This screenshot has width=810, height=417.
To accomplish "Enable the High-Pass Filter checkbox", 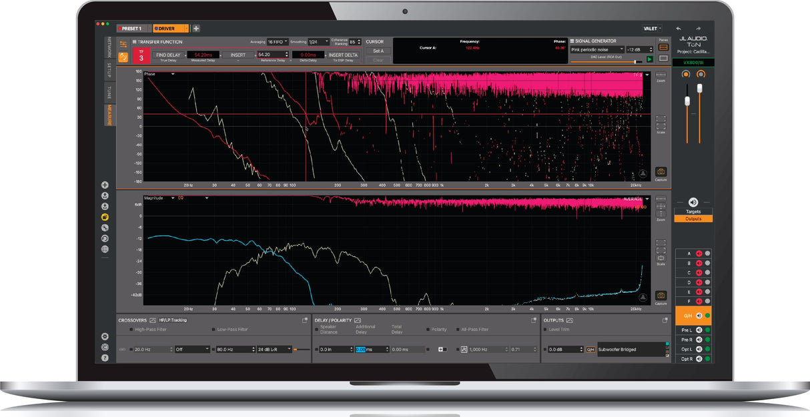I will [x=131, y=330].
